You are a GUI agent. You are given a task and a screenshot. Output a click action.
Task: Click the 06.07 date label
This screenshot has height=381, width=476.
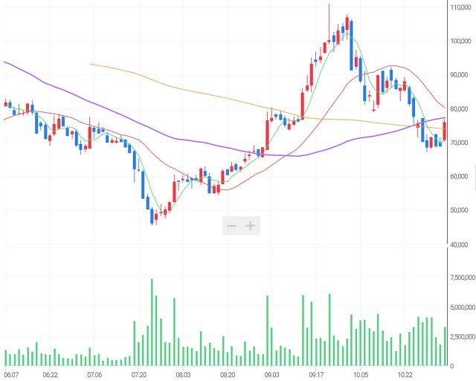[x=12, y=375]
